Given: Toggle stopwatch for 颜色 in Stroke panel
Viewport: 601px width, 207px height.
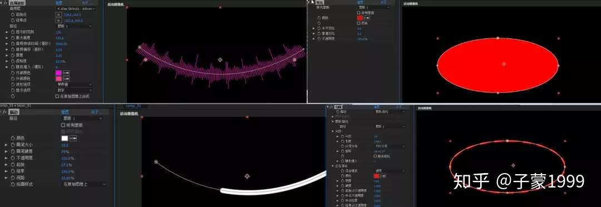Looking at the screenshot, I should point(13,138).
